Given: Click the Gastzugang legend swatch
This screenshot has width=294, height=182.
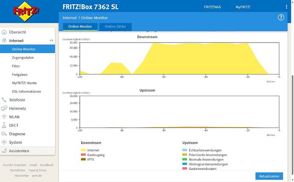Looking at the screenshot, I should tap(83, 155).
